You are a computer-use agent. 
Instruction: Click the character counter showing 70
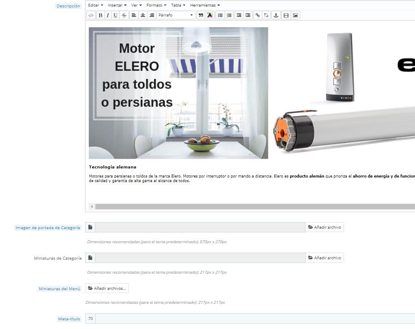point(90,319)
